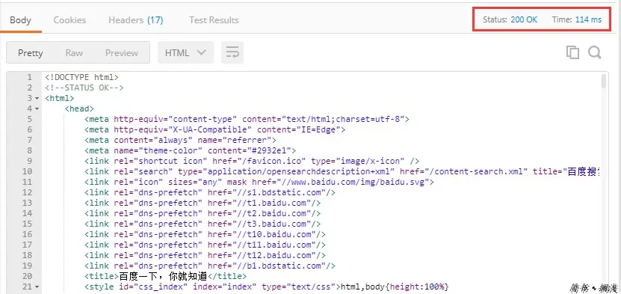Open the HTML format dropdown
Screen dimensions: 621x294
point(186,52)
